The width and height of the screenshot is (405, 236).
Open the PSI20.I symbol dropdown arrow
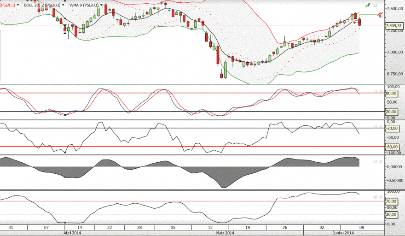pyautogui.click(x=18, y=5)
